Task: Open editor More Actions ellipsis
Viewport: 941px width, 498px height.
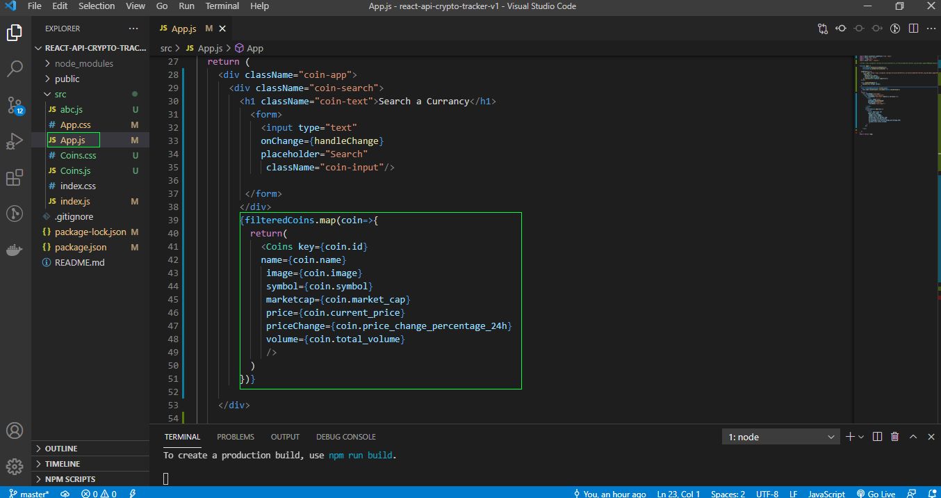Action: coord(930,29)
